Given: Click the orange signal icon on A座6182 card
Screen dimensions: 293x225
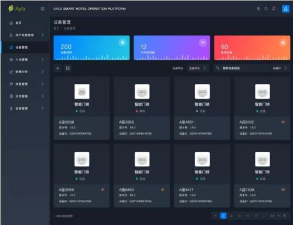Looking at the screenshot, I should 283,122.
